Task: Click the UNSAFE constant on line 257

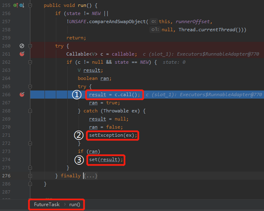Action: point(78,22)
